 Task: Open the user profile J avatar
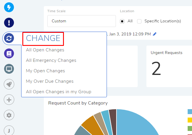tap(9, 130)
